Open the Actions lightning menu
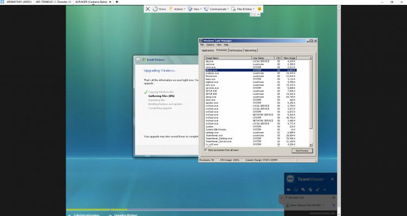The width and height of the screenshot is (407, 216). (177, 9)
